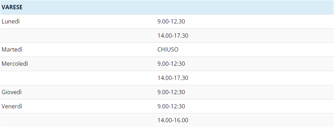
Task: Select the Martedì day label
Action: (x=12, y=50)
